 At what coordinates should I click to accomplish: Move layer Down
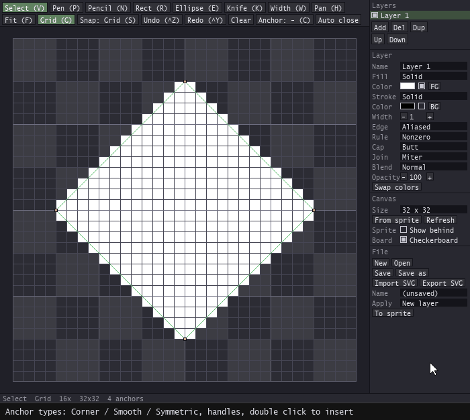(x=397, y=40)
